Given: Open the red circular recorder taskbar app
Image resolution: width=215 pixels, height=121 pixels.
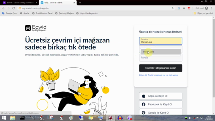Looking at the screenshot, I should point(110,118).
